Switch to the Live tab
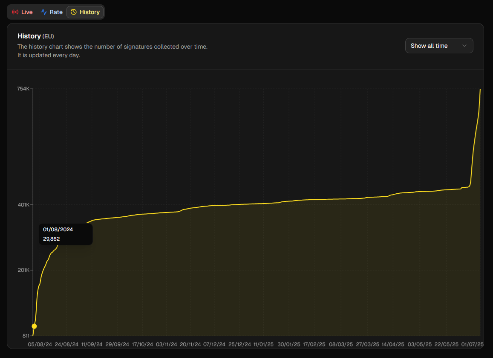The width and height of the screenshot is (493, 358). point(22,12)
